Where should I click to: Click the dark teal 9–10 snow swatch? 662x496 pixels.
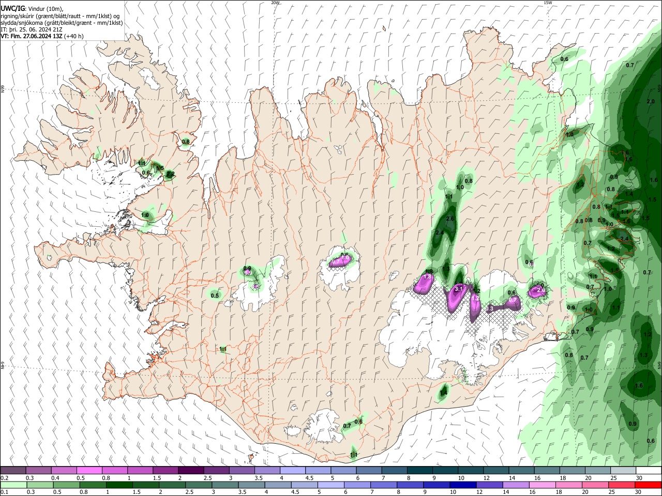click(x=445, y=470)
